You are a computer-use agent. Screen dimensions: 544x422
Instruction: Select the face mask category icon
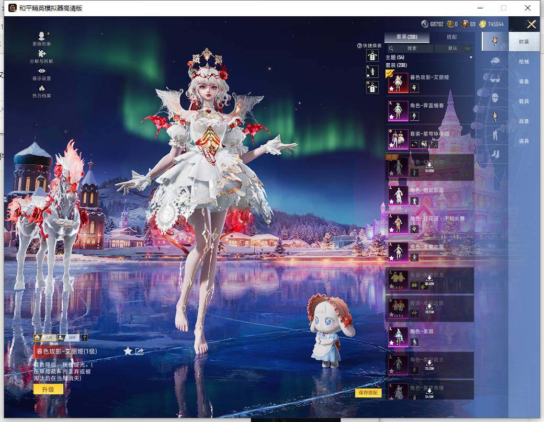click(x=495, y=98)
